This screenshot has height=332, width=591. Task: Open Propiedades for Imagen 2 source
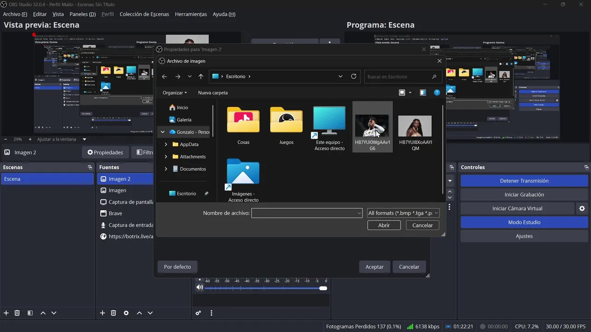(105, 153)
